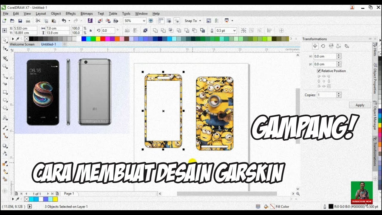Image resolution: width=382 pixels, height=215 pixels.
Task: Toggle the Relative Position checkbox
Action: [x=319, y=71]
